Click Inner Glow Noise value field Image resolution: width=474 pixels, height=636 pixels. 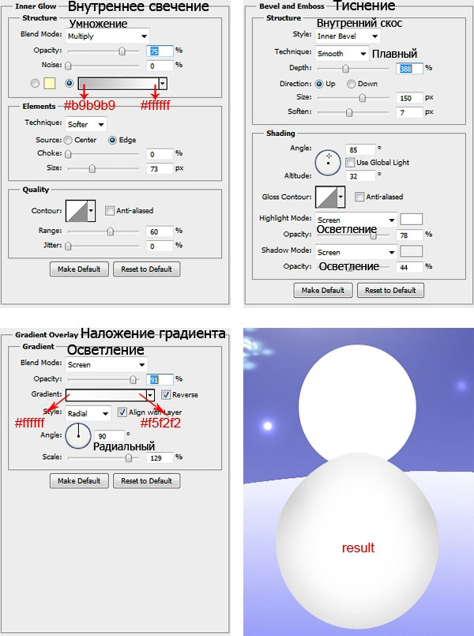coord(160,66)
